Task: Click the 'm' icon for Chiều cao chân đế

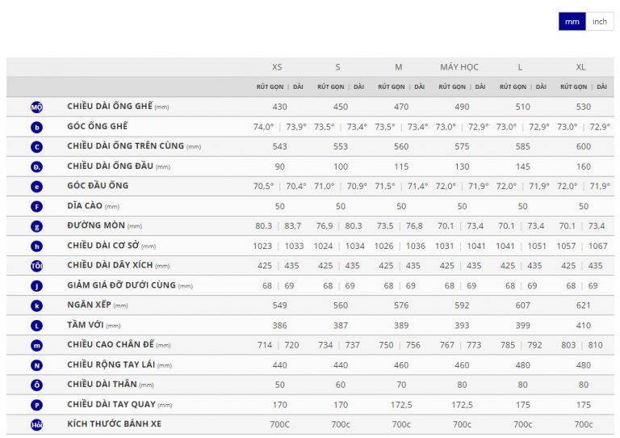Action: tap(37, 345)
